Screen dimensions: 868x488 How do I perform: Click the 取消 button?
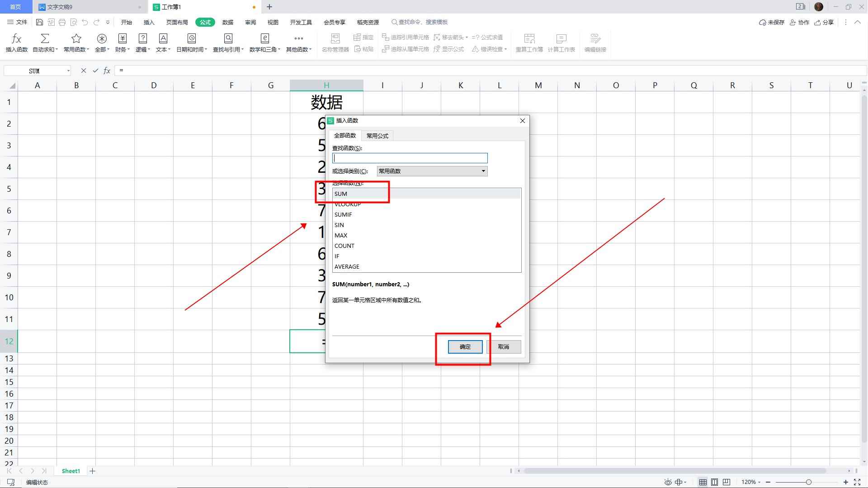click(503, 347)
